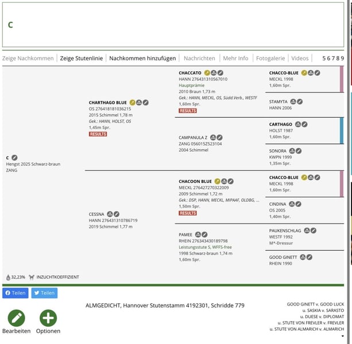Click the pedigree icon next to Stamyta
The image size is (352, 344).
(x=293, y=101)
